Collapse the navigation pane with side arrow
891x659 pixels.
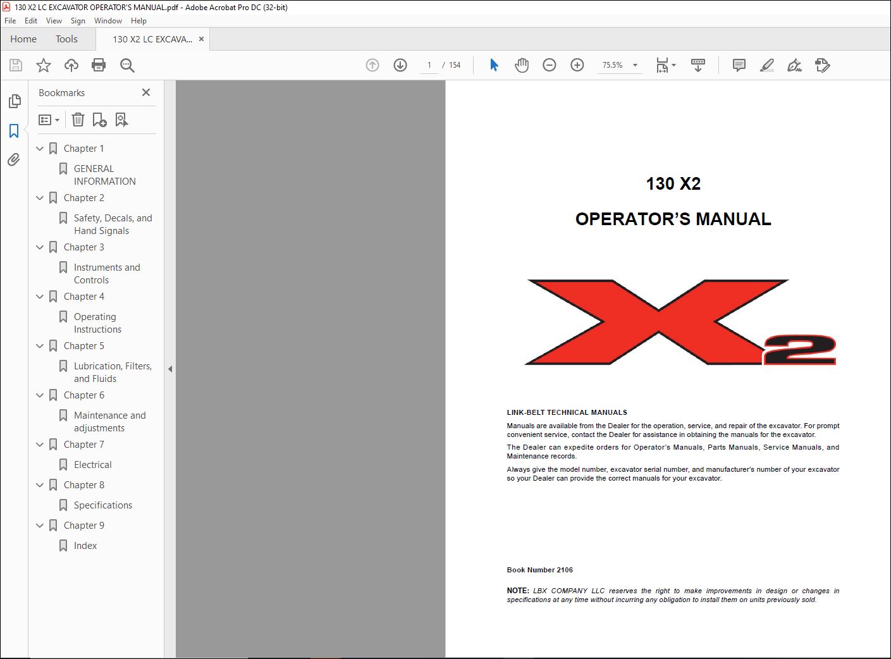click(x=169, y=369)
